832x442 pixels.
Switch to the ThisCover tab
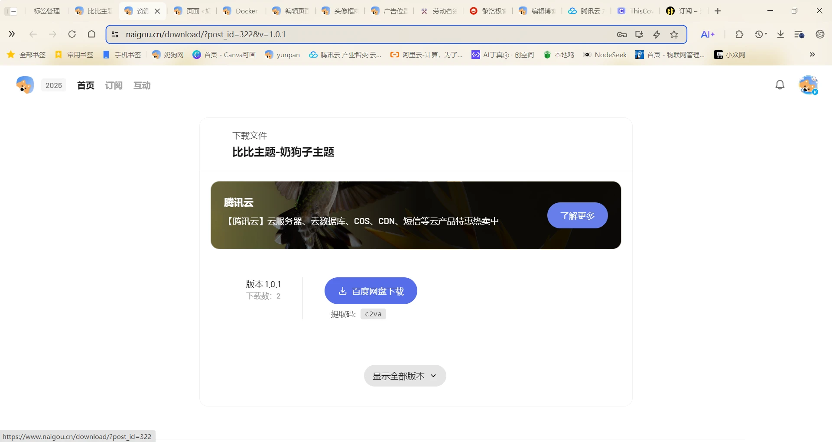(636, 11)
